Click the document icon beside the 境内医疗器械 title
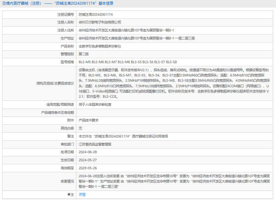Image resolution: width=276 pixels, height=201 pixels. [x=4, y=3]
